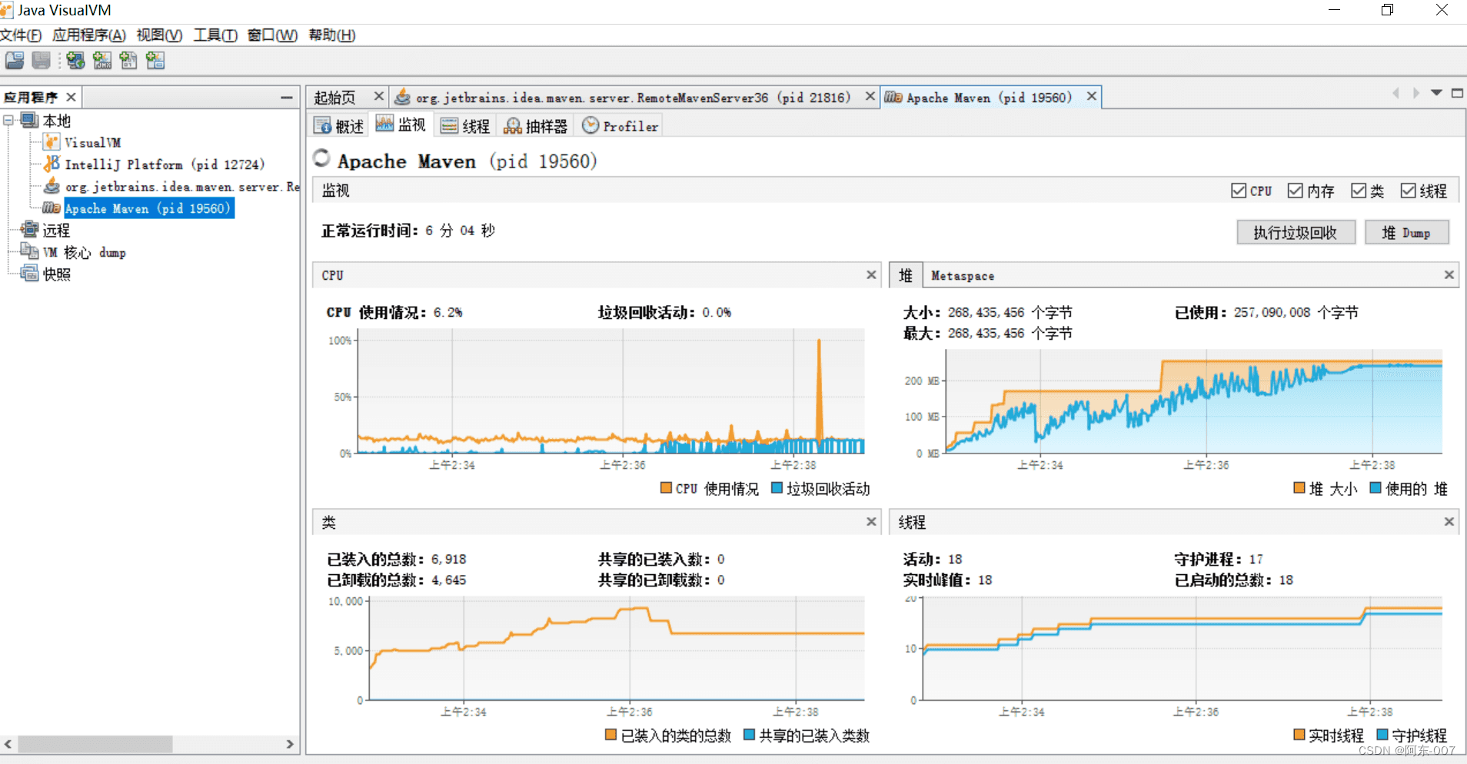Click the orange 堆 大小 legend swatch
The width and height of the screenshot is (1467, 764).
coord(1299,487)
